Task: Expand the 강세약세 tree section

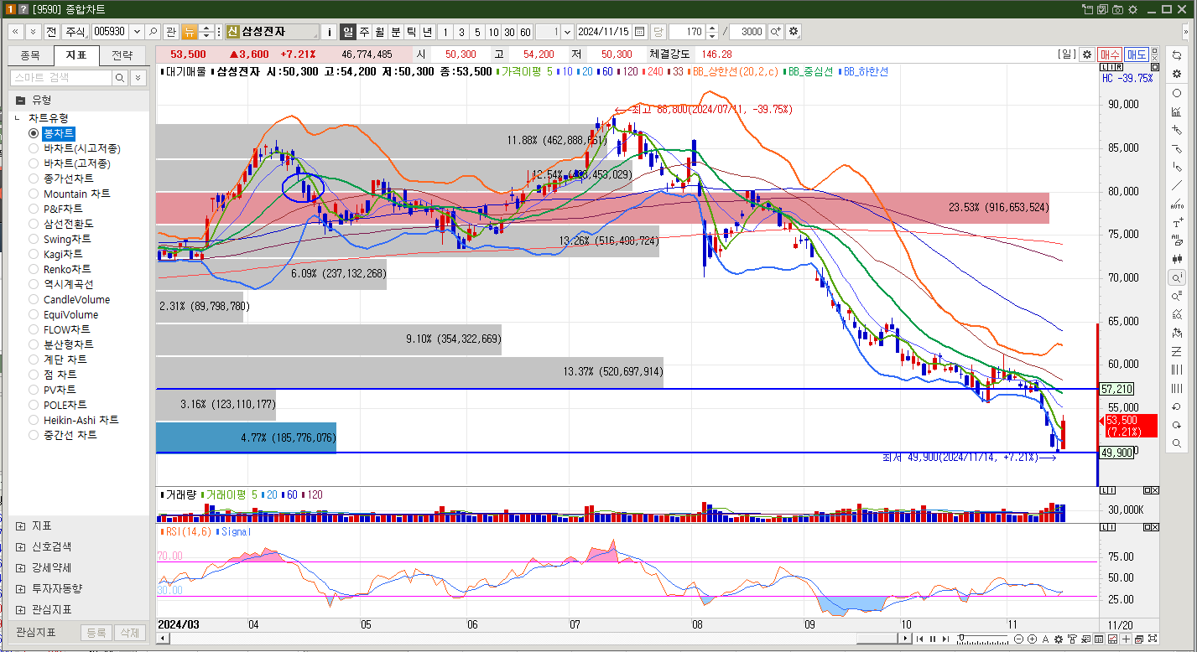Action: click(20, 567)
